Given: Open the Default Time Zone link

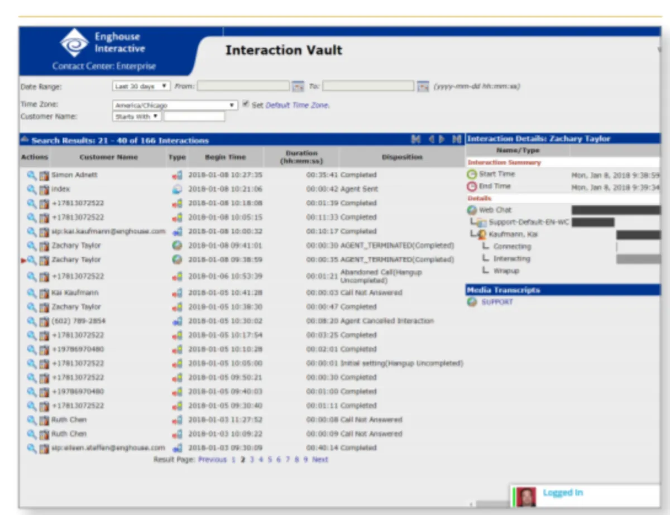Looking at the screenshot, I should (297, 105).
